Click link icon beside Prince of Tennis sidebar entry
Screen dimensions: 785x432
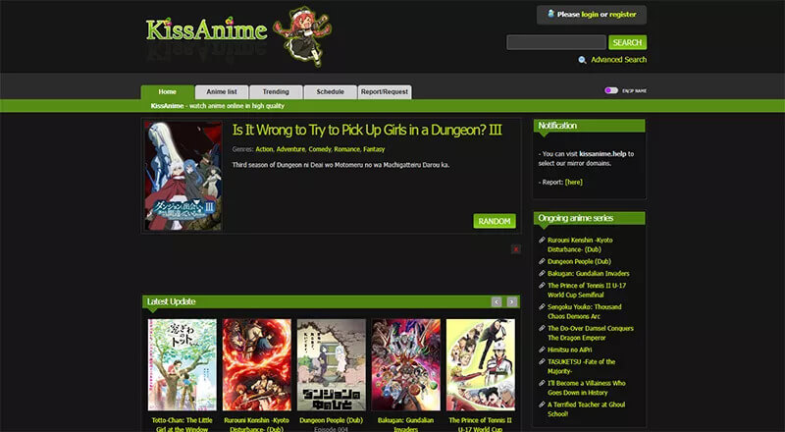tap(542, 285)
